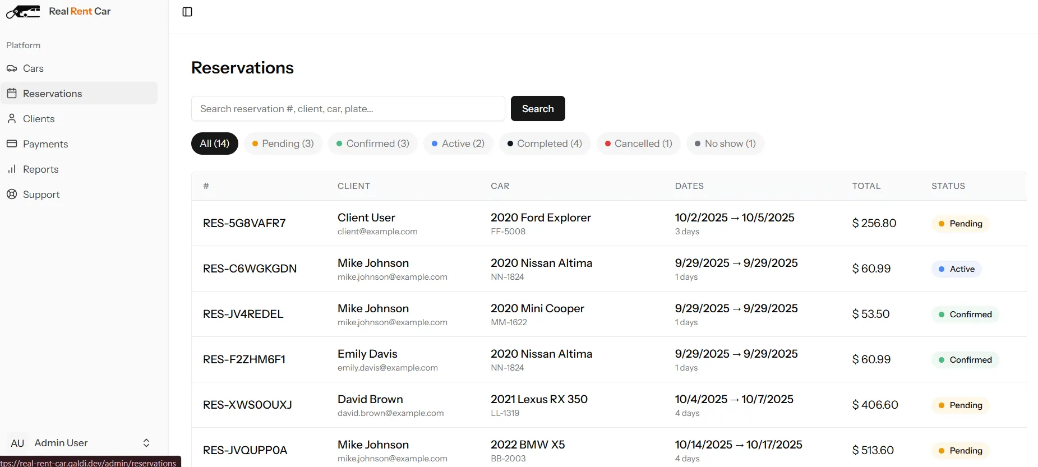Expand the Admin User account chevron
Image resolution: width=1038 pixels, height=467 pixels.
[146, 443]
